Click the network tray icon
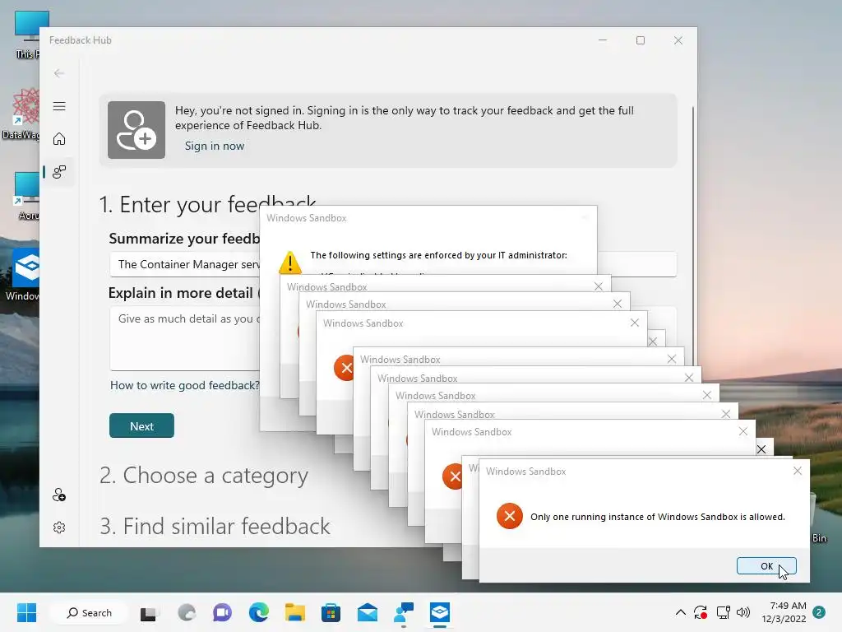Image resolution: width=842 pixels, height=632 pixels. pyautogui.click(x=723, y=612)
